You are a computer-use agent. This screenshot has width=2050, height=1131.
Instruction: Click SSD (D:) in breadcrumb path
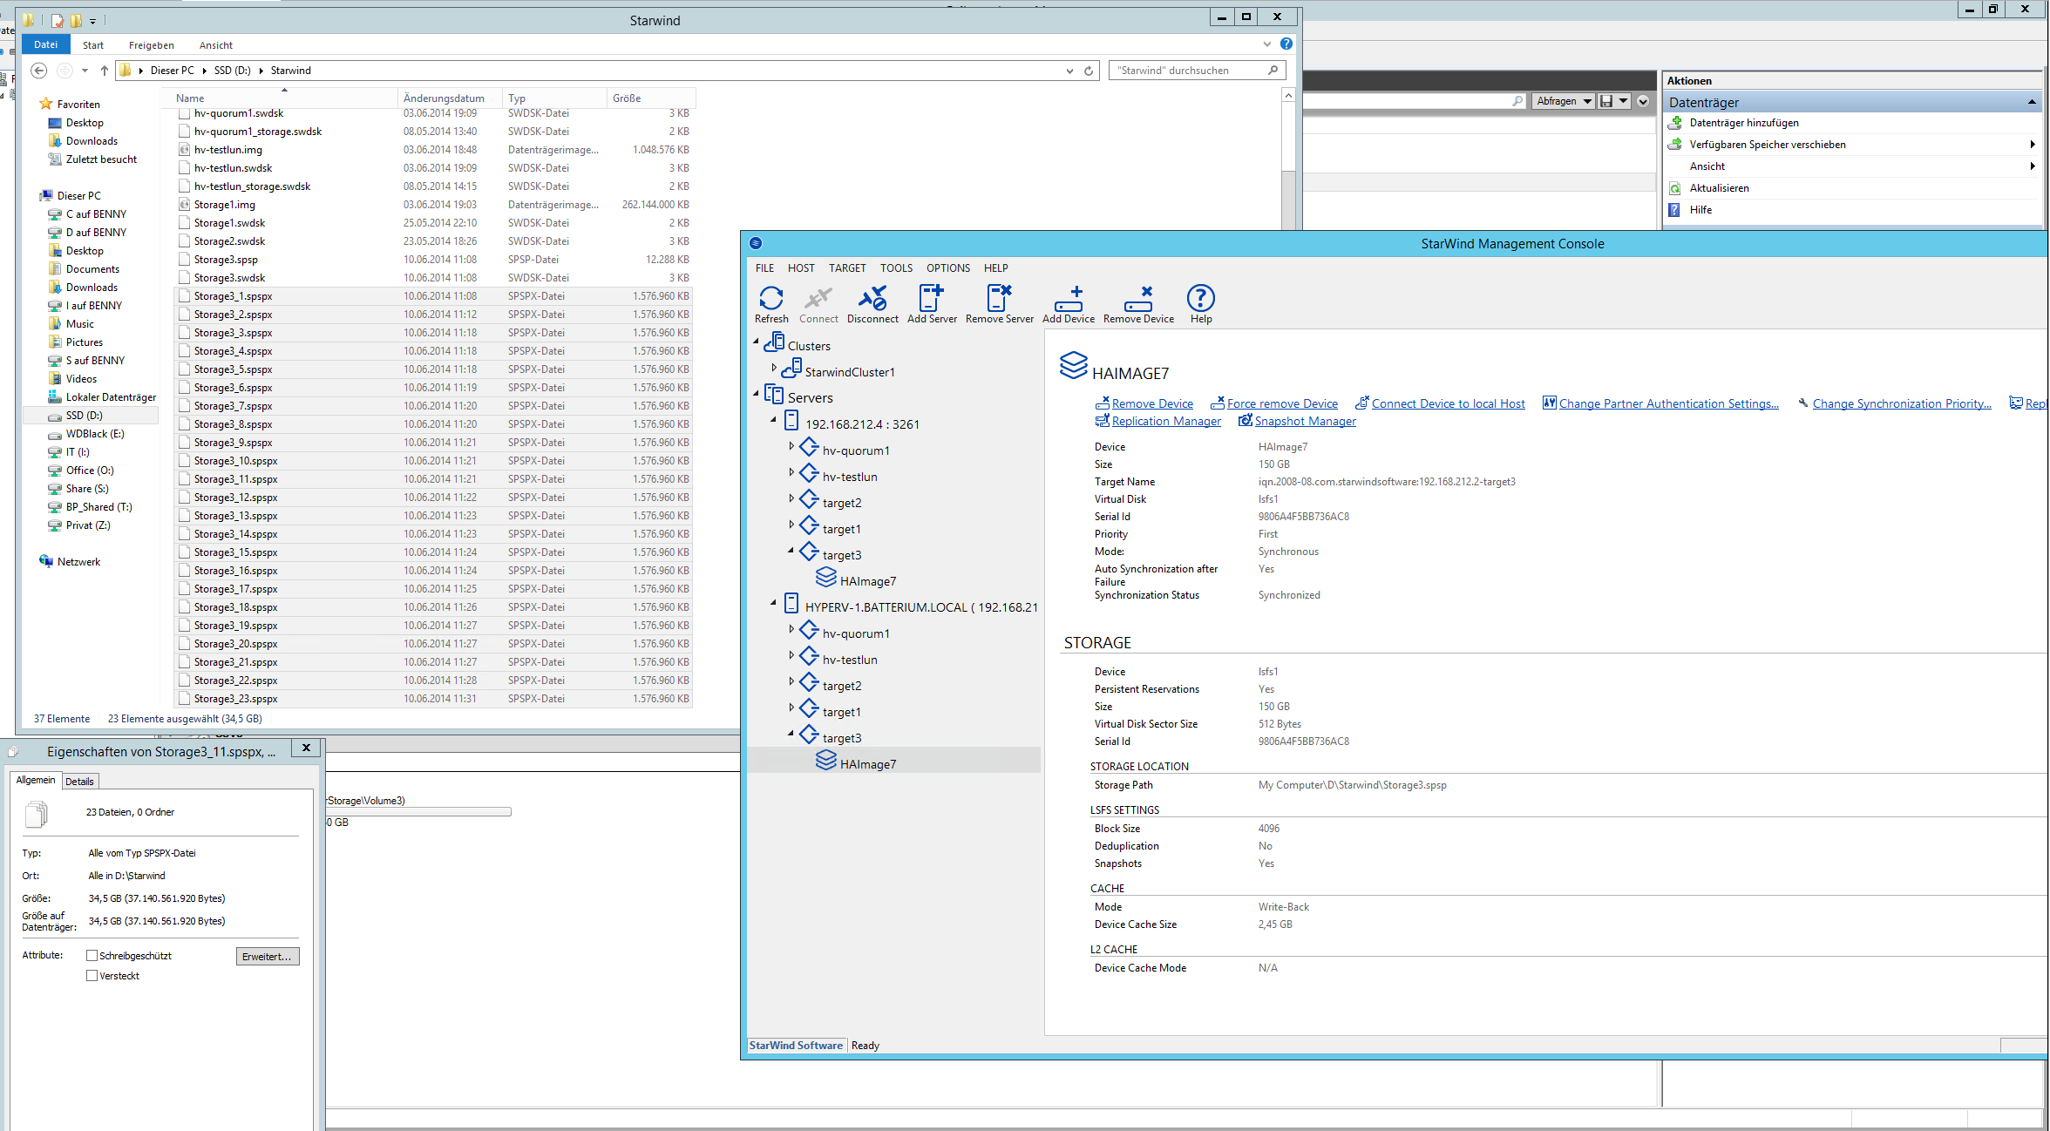pyautogui.click(x=232, y=71)
